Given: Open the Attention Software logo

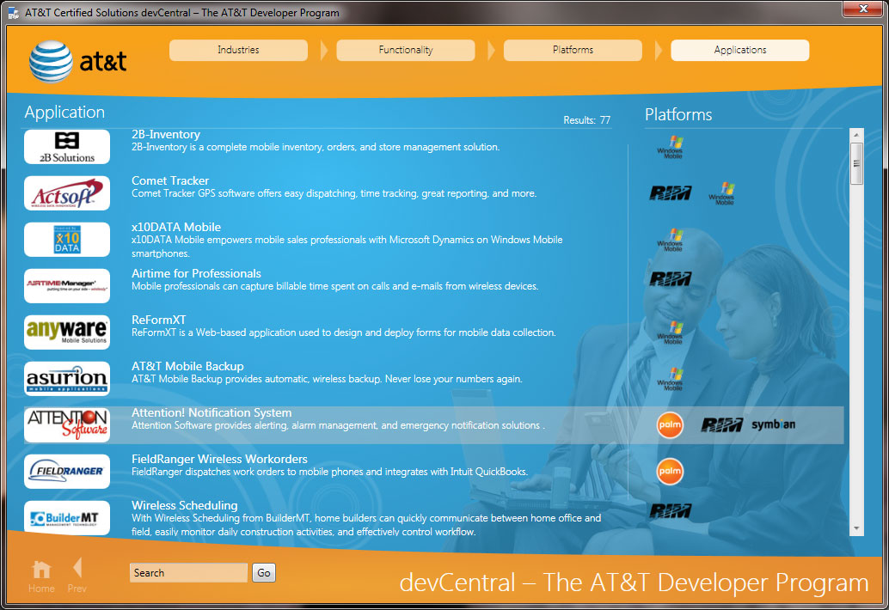Looking at the screenshot, I should pyautogui.click(x=67, y=424).
